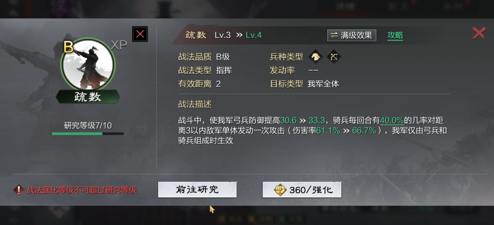Click the 战法描述 description heading
This screenshot has width=494, height=225.
pos(195,104)
